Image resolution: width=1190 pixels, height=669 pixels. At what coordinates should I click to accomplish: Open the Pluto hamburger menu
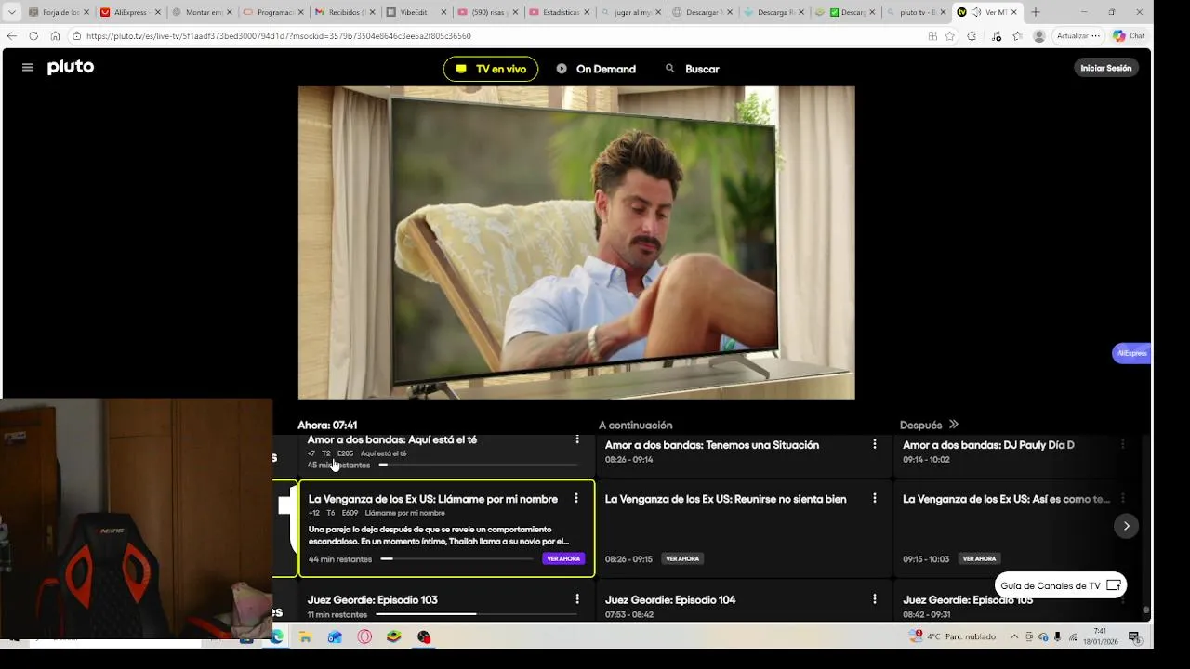[28, 68]
